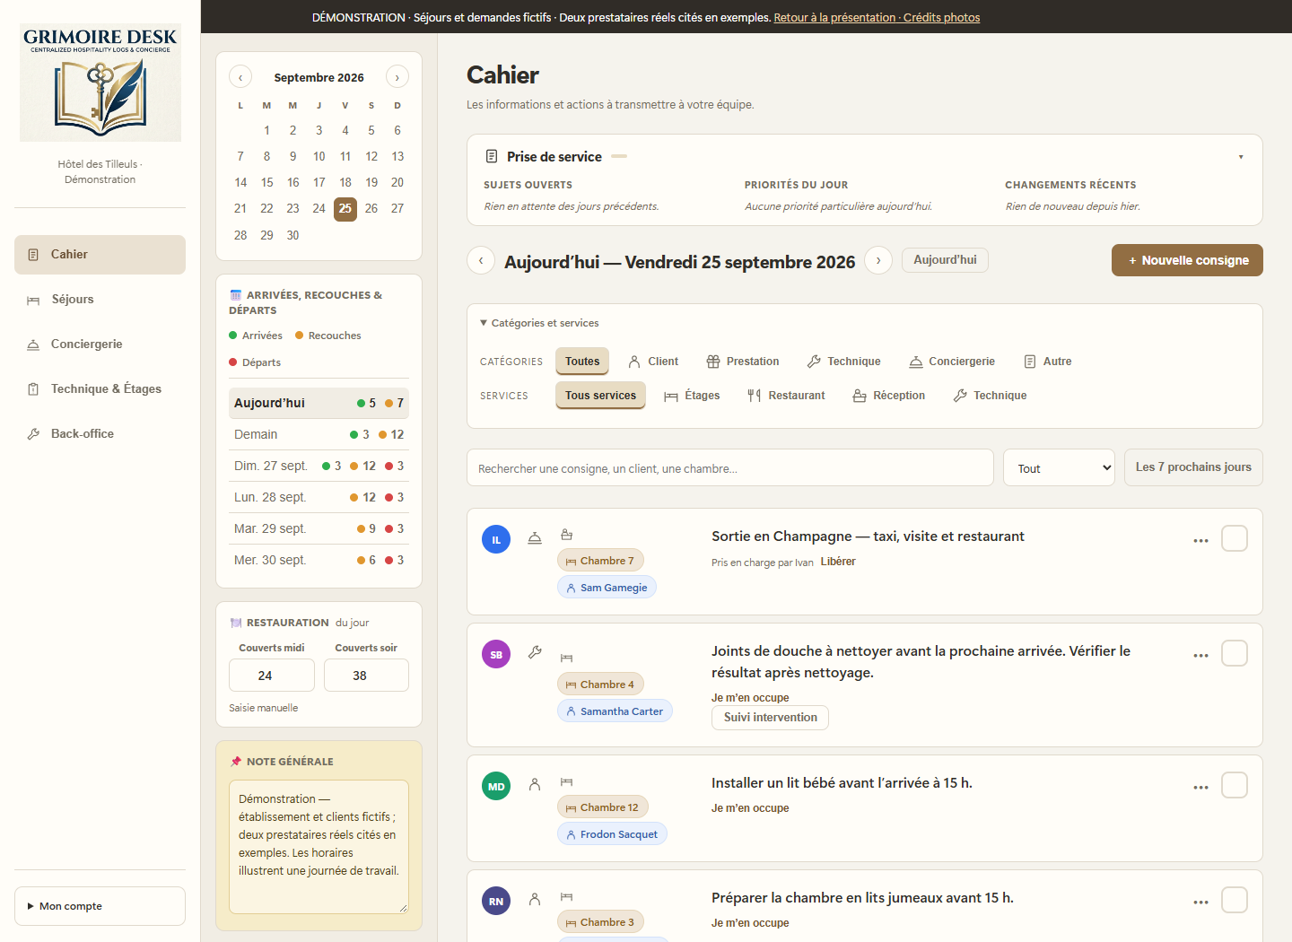Open more options for shower joints task
This screenshot has width=1292, height=942.
1200,656
